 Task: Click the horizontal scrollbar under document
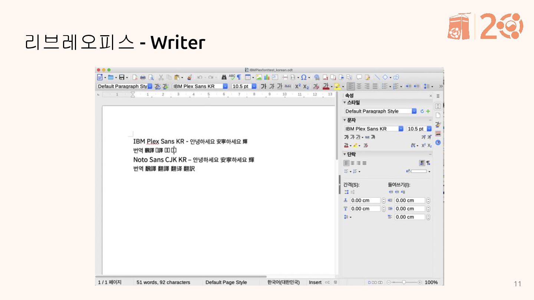[x=181, y=277]
